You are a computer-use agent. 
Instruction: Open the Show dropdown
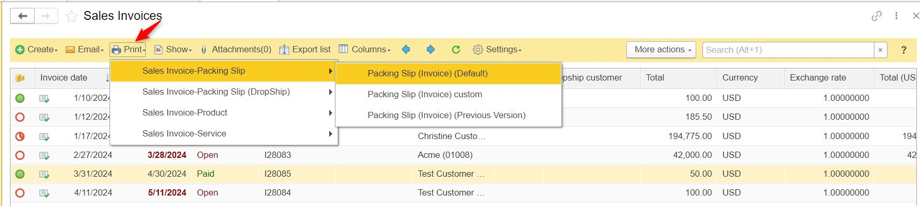[173, 50]
